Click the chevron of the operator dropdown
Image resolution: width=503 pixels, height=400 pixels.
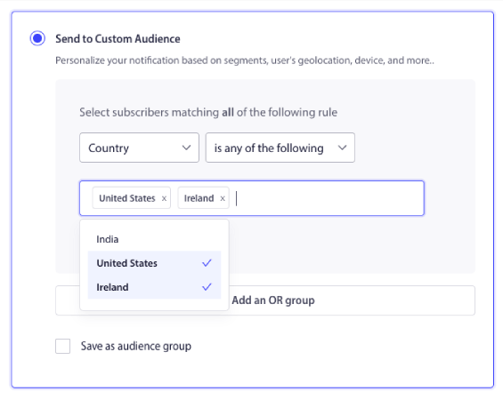click(x=342, y=148)
